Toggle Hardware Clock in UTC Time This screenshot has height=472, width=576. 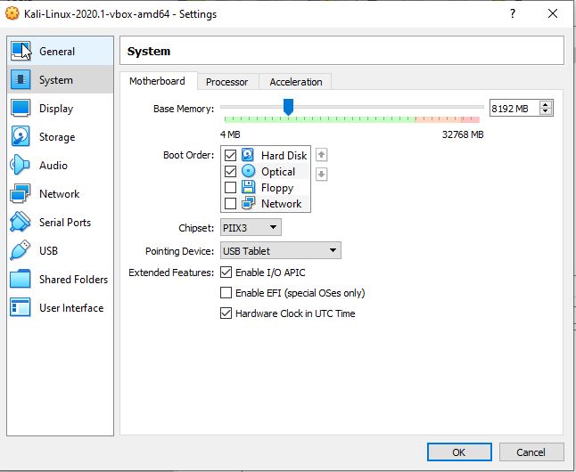(x=226, y=313)
